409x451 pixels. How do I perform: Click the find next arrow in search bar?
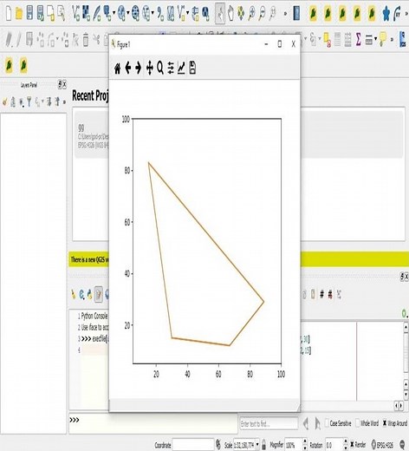(x=317, y=423)
